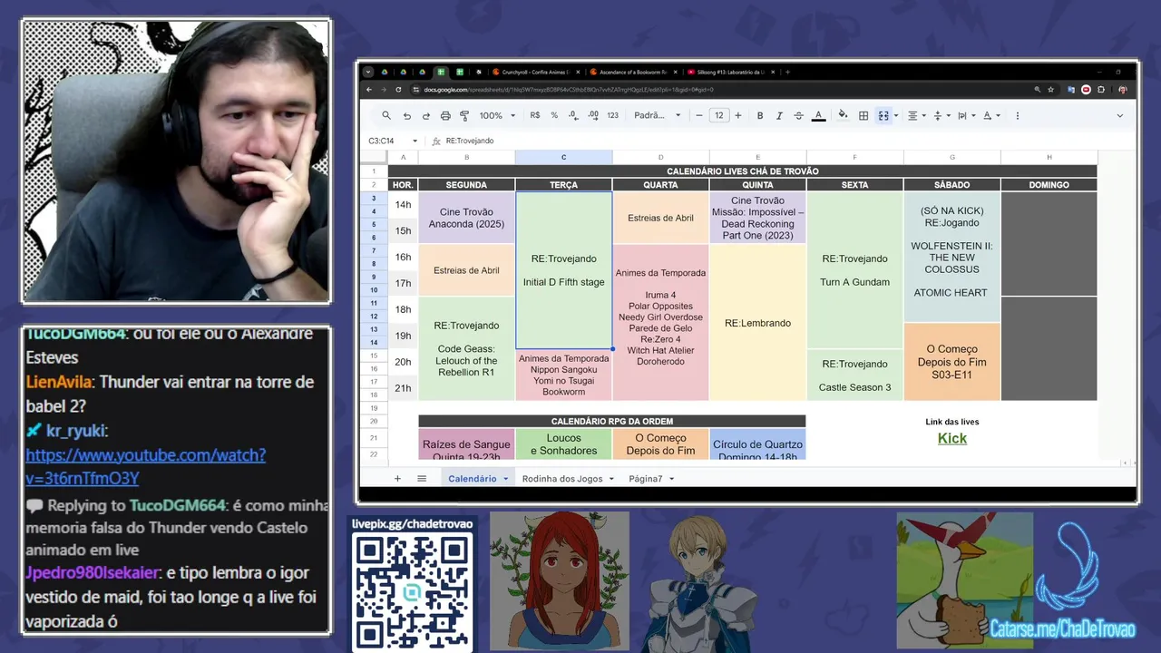This screenshot has height=653, width=1161.
Task: Redo the last spreadsheet action
Action: [x=425, y=116]
